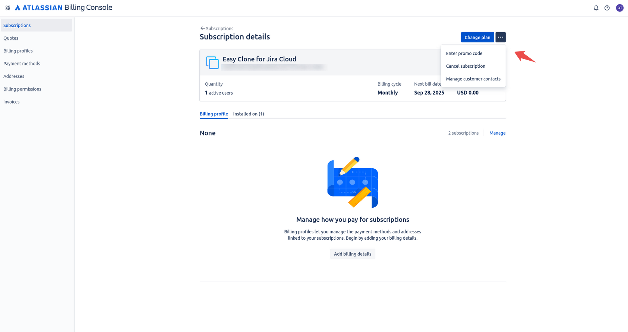Toggle the more actions ellipsis button
This screenshot has width=628, height=332.
501,37
